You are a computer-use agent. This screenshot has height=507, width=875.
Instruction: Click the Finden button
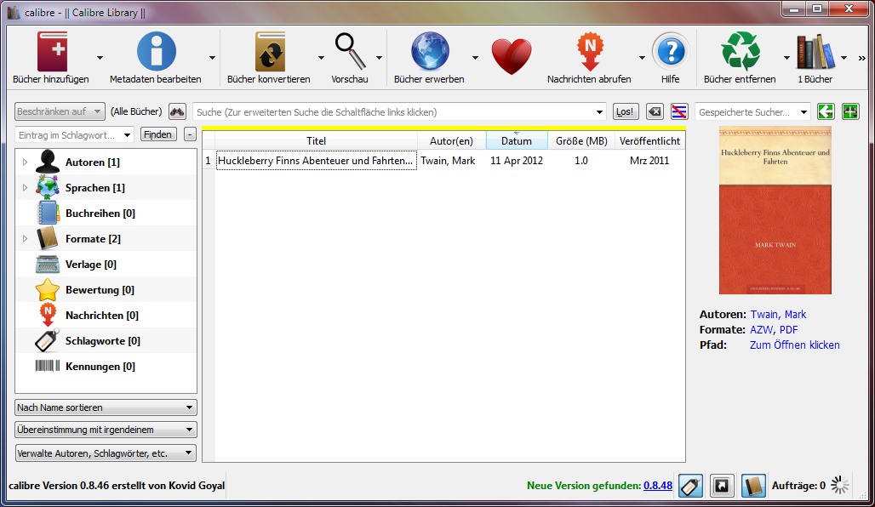point(158,134)
